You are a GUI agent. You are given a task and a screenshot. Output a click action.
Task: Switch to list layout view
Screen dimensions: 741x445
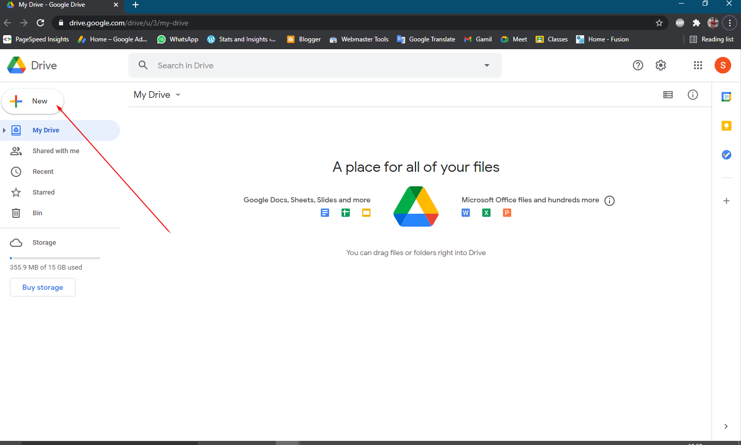click(x=668, y=95)
